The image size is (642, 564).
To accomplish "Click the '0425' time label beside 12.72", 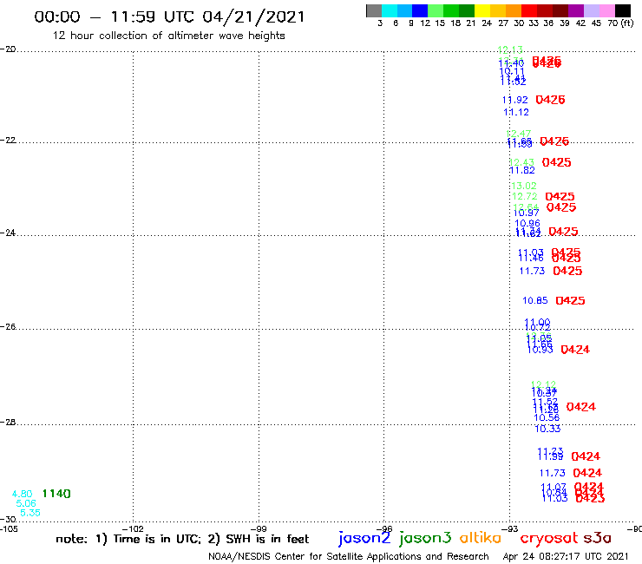I will [560, 197].
